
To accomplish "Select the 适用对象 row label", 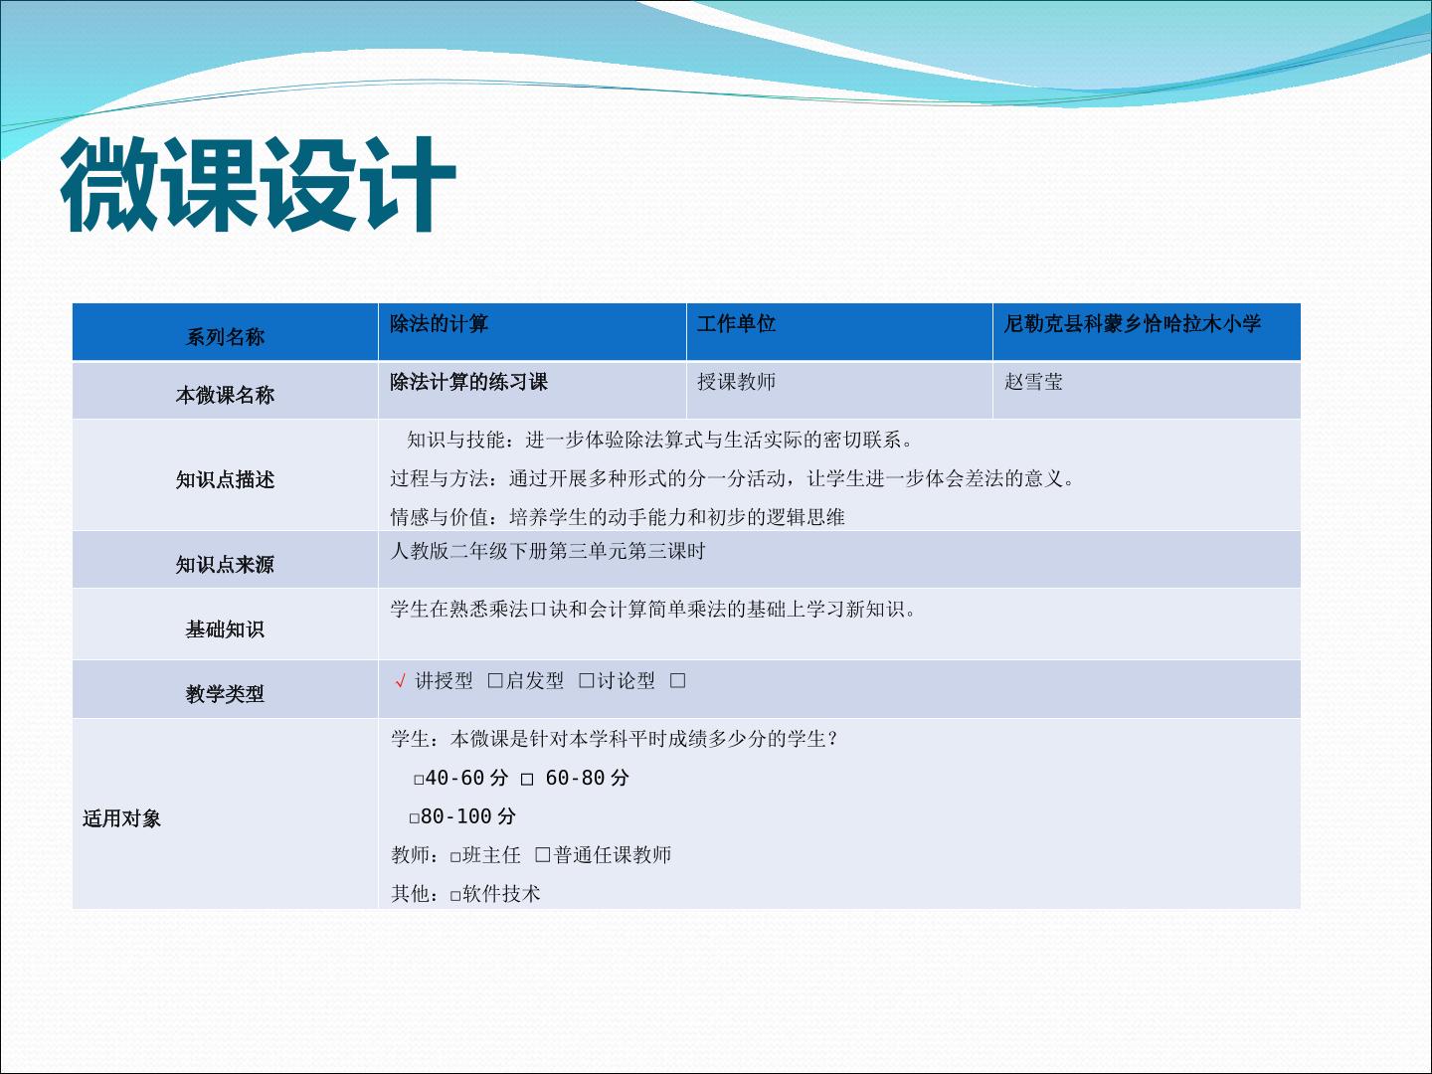I will (121, 818).
